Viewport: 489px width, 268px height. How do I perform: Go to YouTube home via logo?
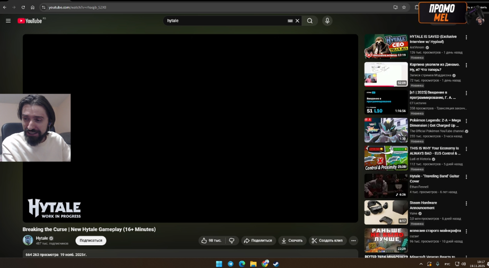point(30,21)
